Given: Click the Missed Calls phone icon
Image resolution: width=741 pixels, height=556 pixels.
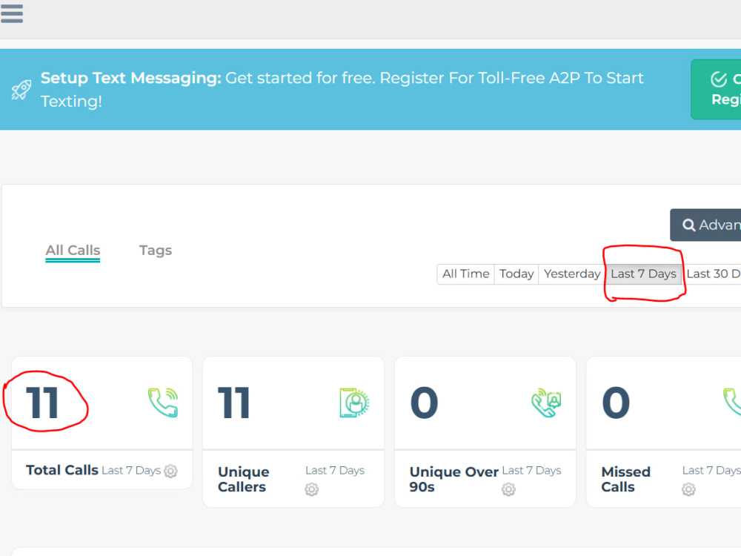Looking at the screenshot, I should coord(732,401).
